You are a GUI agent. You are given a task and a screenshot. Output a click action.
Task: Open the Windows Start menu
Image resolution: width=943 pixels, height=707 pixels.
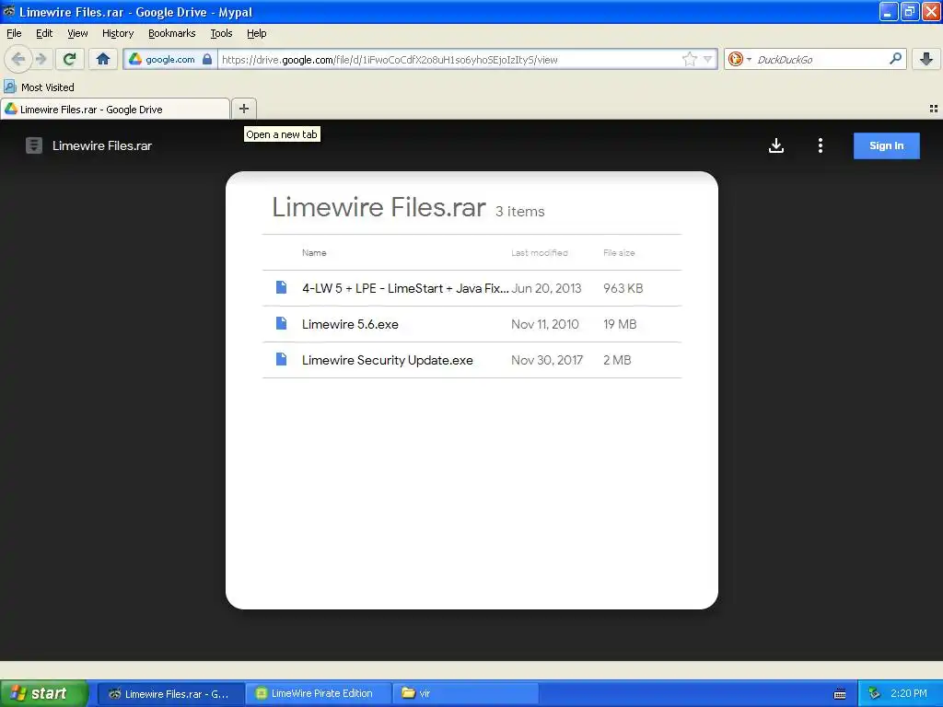(44, 693)
